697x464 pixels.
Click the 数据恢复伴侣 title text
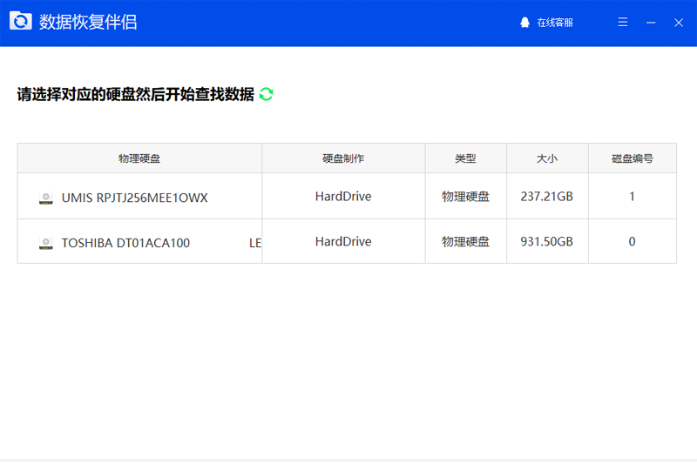click(x=88, y=23)
